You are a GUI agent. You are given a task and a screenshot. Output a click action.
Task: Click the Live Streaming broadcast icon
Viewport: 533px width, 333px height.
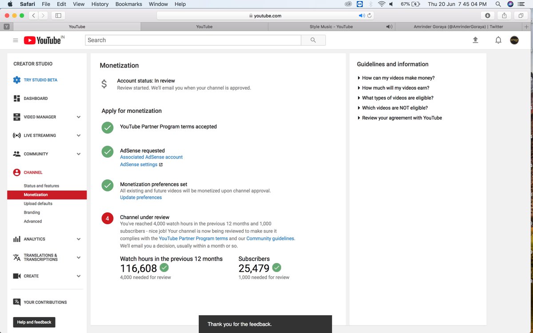pyautogui.click(x=17, y=135)
